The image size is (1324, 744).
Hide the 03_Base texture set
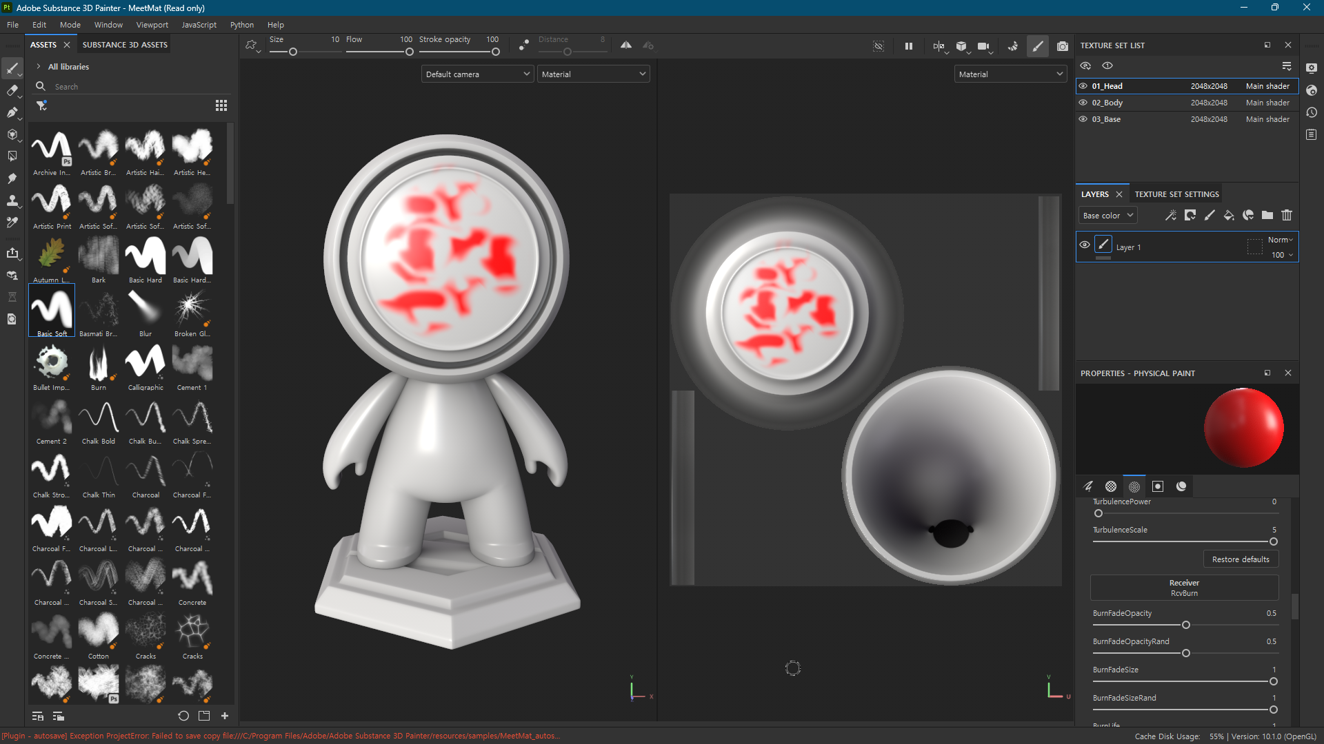click(x=1083, y=119)
